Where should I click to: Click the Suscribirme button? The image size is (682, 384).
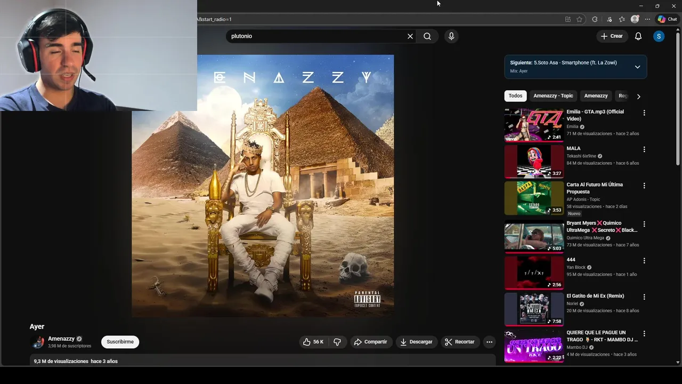click(120, 342)
